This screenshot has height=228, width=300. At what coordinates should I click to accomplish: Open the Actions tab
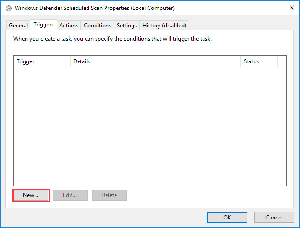pyautogui.click(x=69, y=26)
